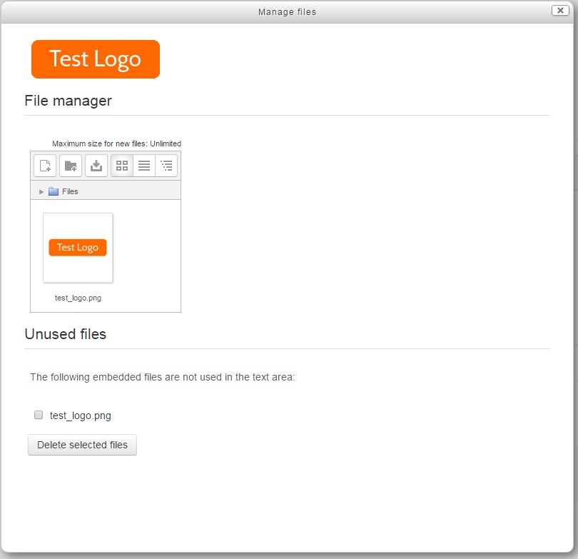Close the Manage files dialog
Viewport: 578px width, 559px height.
point(560,10)
